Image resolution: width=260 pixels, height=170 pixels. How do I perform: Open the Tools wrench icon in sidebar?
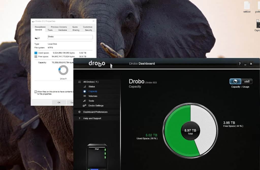click(x=85, y=101)
